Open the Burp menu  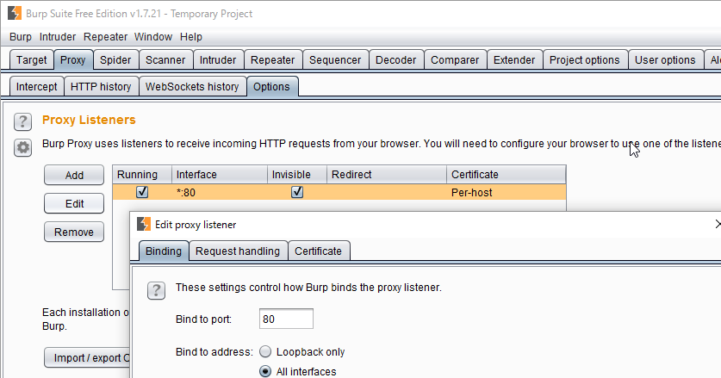click(x=21, y=37)
